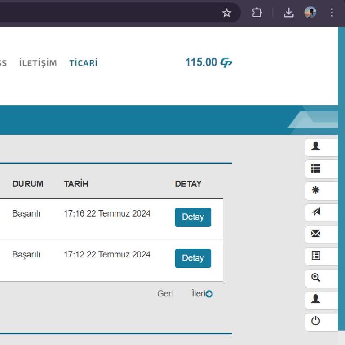Click the power logout sidebar icon

point(315,321)
